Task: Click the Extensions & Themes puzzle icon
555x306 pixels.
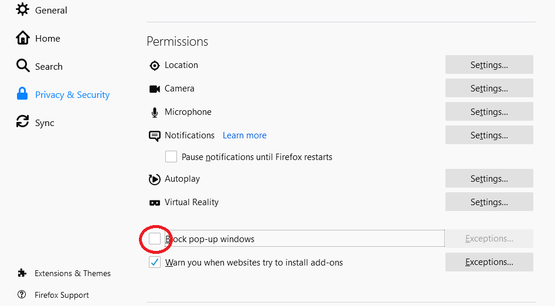Action: [x=22, y=273]
